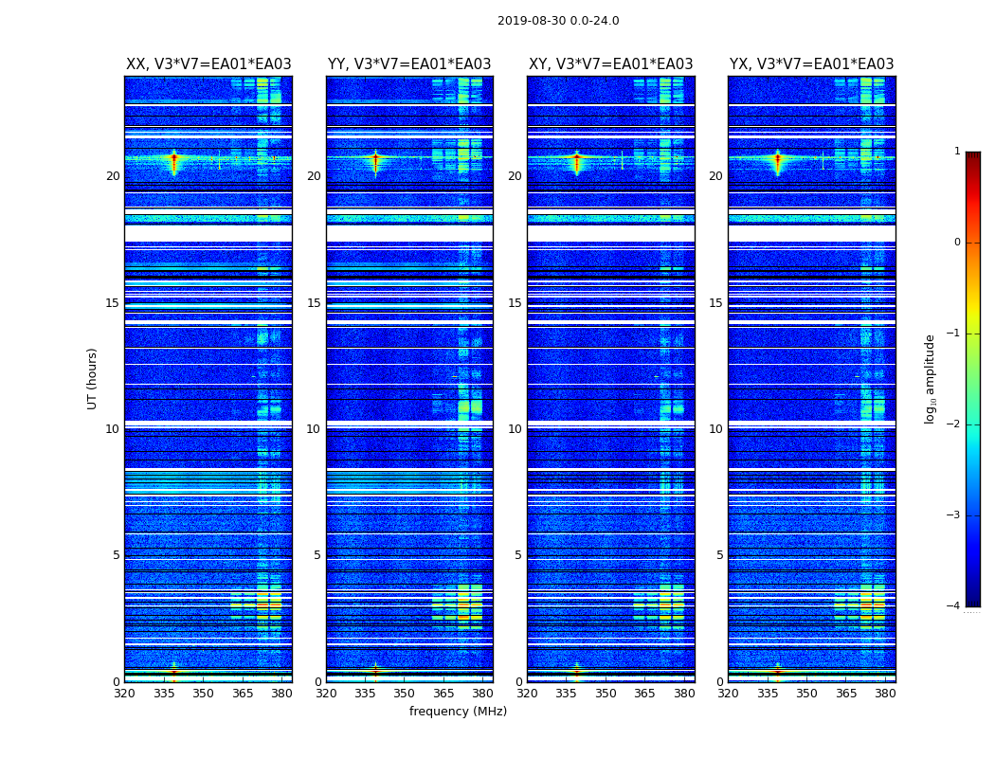Select the "XX, V3*V7=EA01*EA03" panel title
Viewport: 995px width, 758px height.
(x=208, y=64)
